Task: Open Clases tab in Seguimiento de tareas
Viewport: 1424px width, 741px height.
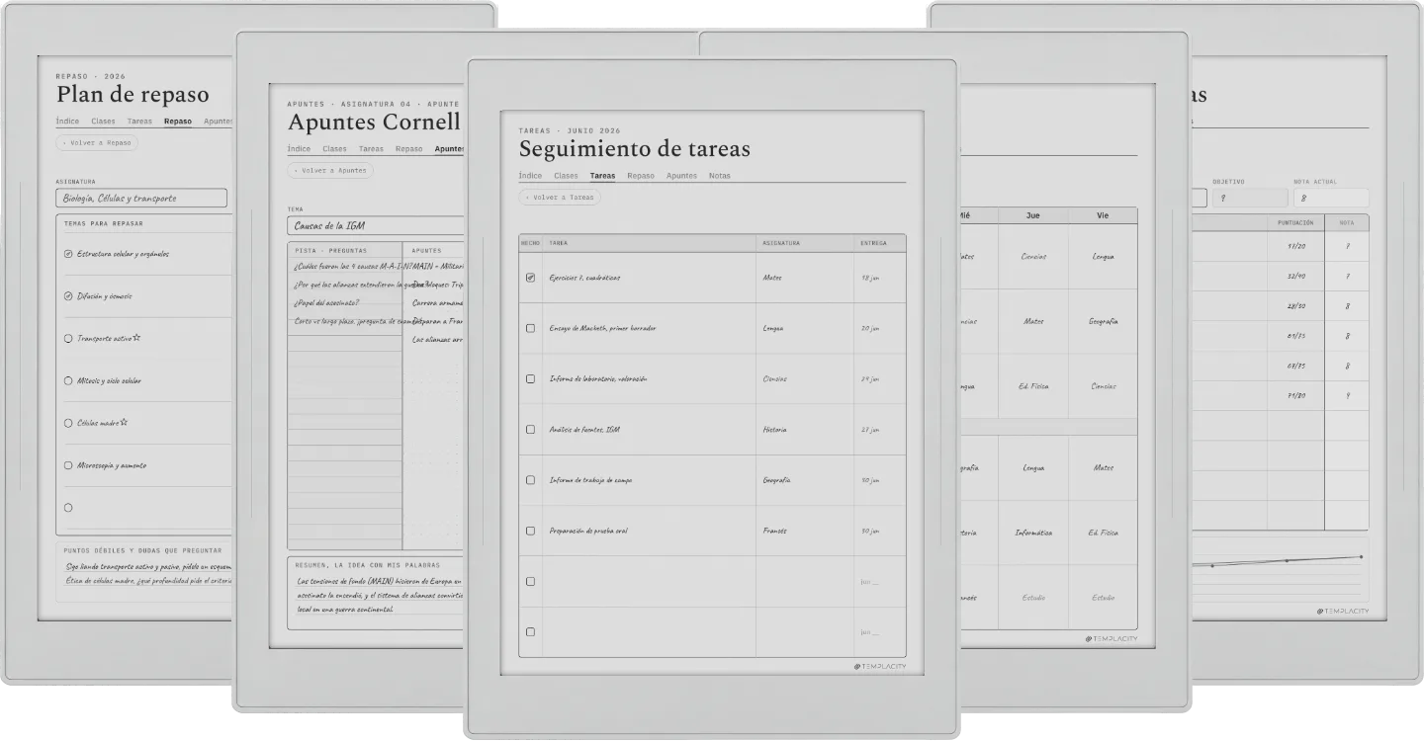Action: tap(566, 176)
